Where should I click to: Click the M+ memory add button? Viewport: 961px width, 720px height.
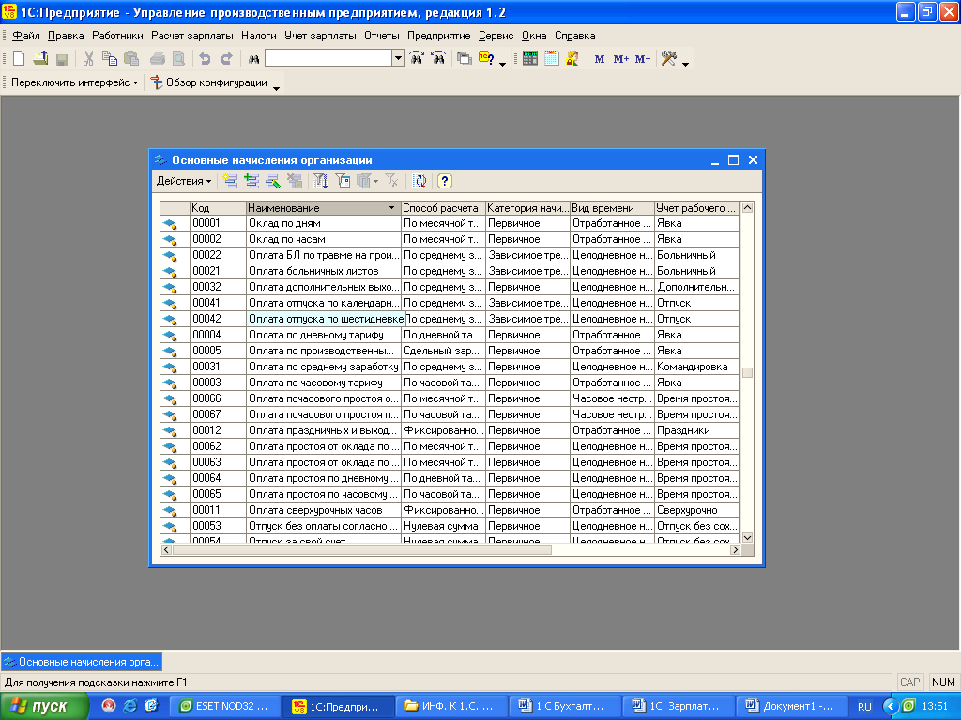[x=621, y=59]
